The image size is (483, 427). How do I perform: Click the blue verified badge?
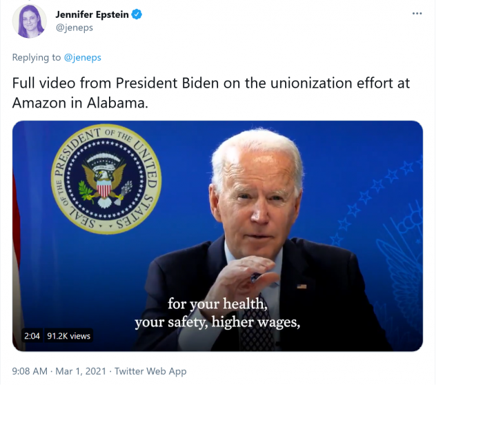(x=137, y=14)
